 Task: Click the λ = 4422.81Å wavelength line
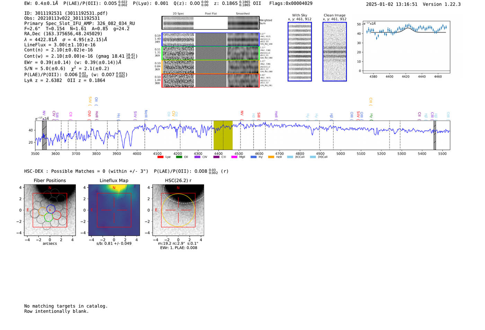pos(41,39)
